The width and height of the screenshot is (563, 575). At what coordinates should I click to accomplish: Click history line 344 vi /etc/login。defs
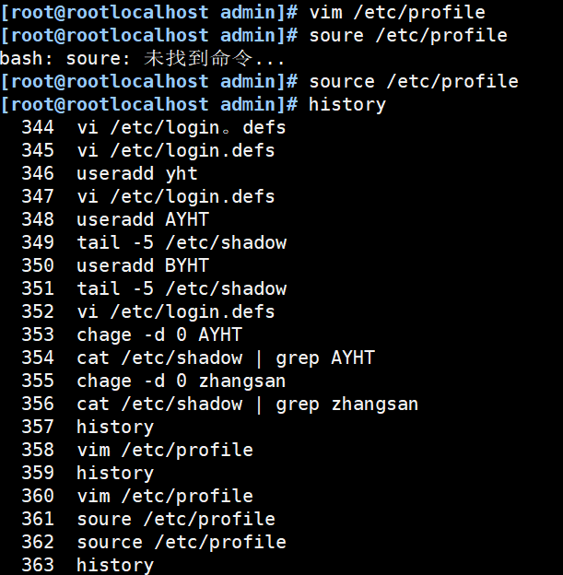tap(154, 128)
